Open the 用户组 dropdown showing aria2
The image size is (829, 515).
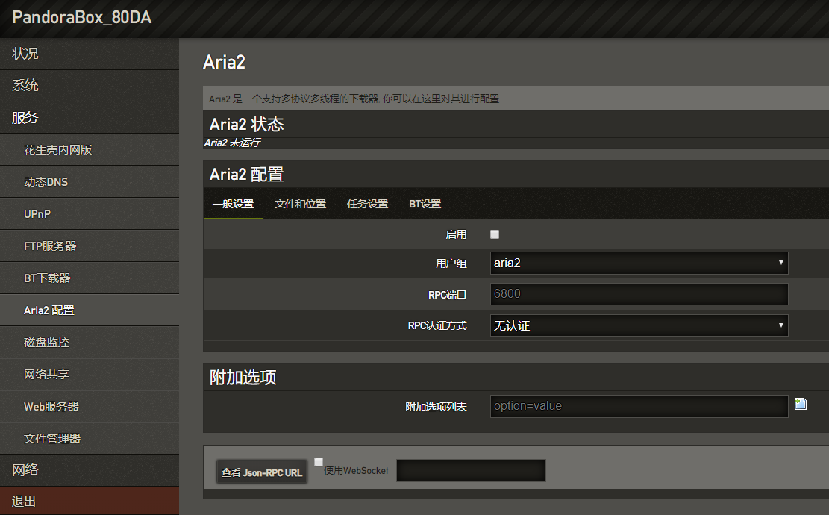point(639,263)
